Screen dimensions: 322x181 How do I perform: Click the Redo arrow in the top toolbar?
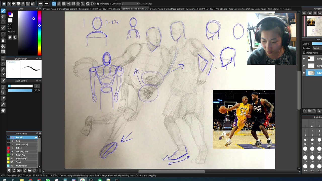click(46, 4)
